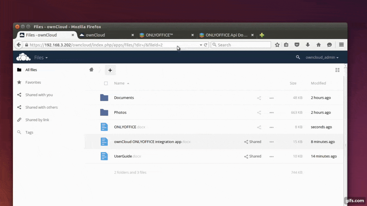The image size is (367, 206).
Task: Select Favorites in the sidebar
Action: click(x=33, y=82)
